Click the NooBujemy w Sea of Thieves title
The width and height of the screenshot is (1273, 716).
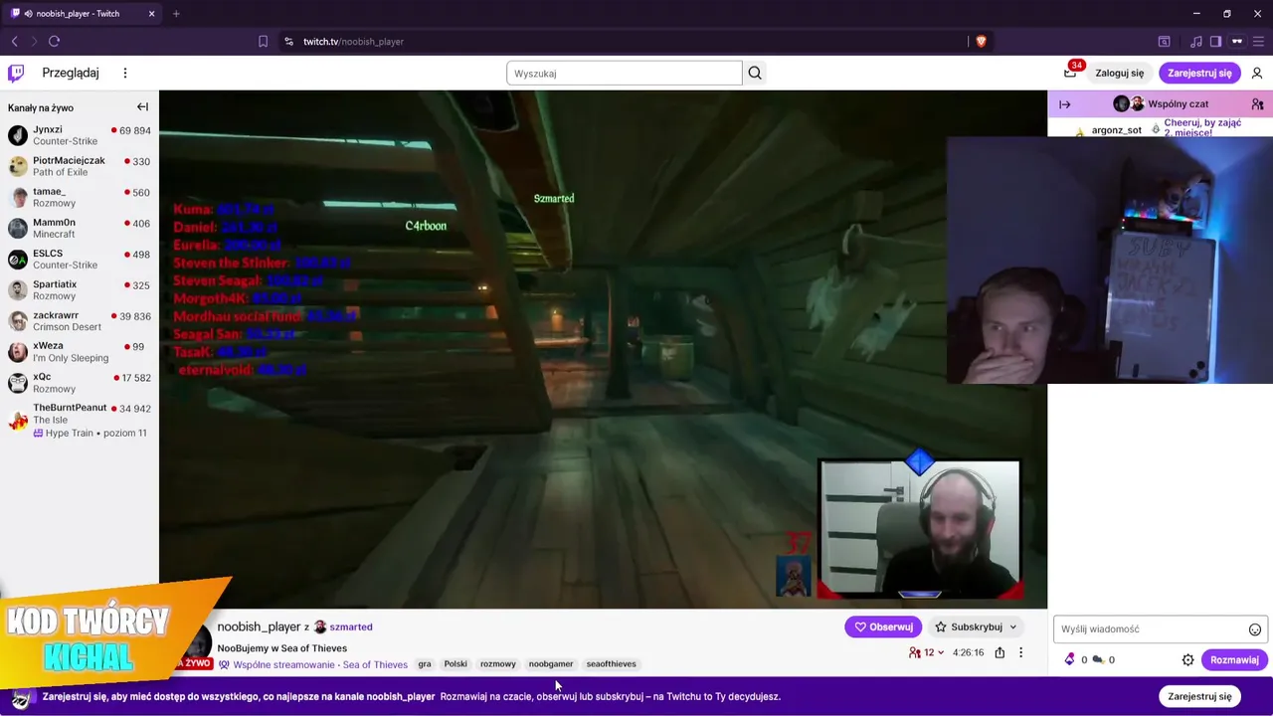[x=281, y=648]
